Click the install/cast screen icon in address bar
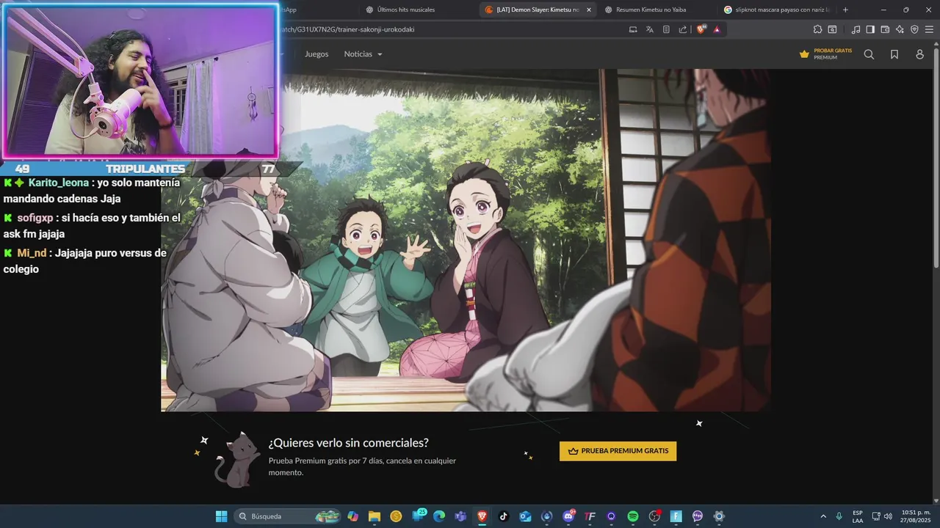The height and width of the screenshot is (528, 940). click(633, 29)
